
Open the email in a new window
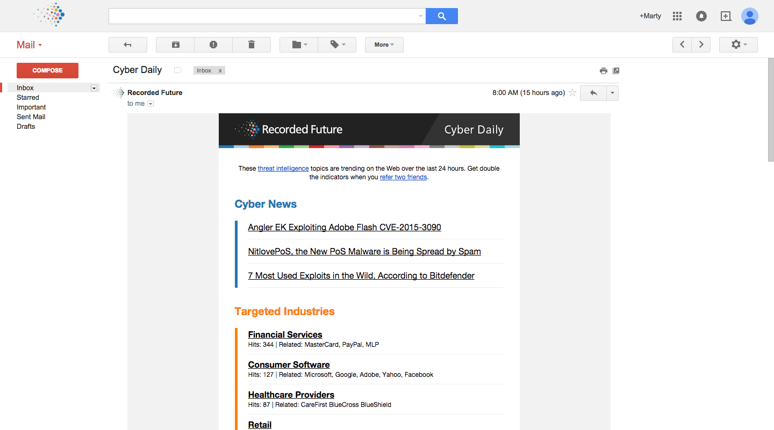(x=616, y=71)
